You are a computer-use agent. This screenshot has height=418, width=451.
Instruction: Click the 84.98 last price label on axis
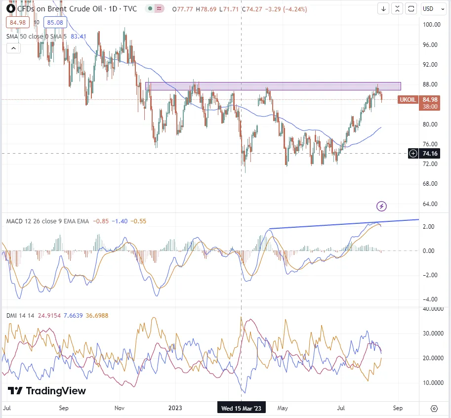[430, 99]
